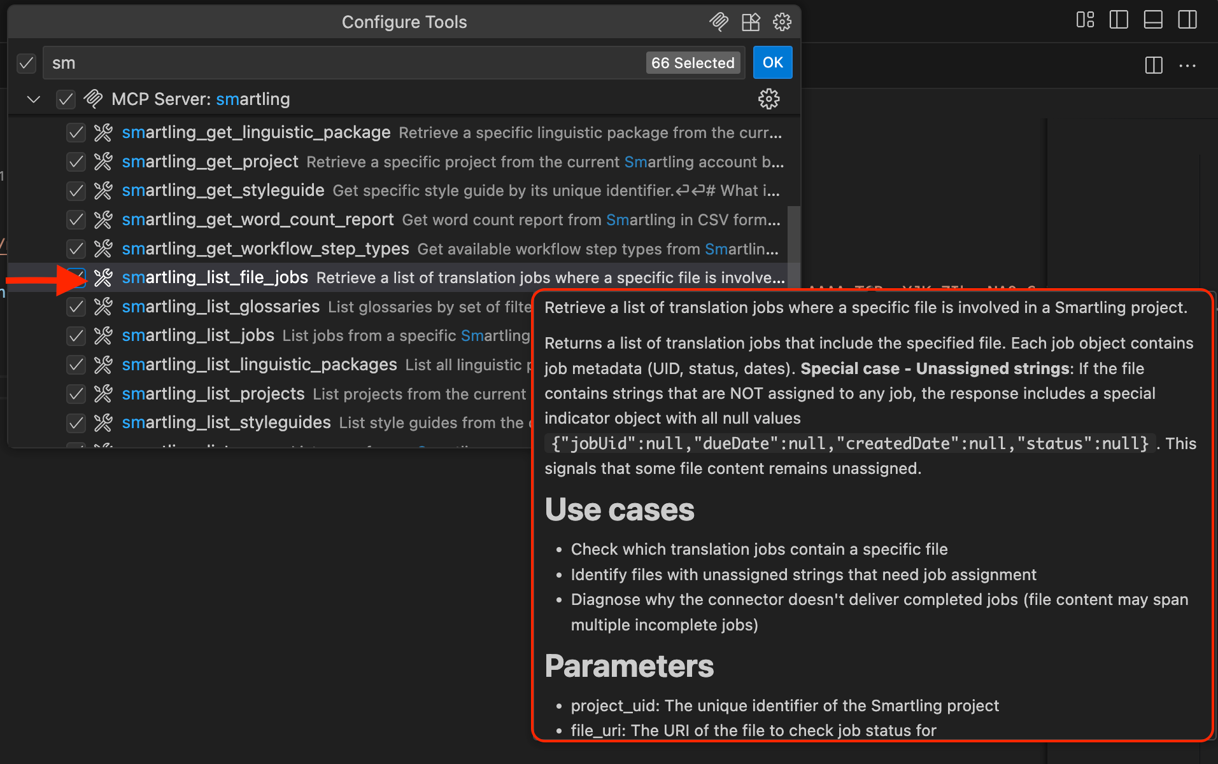Toggle the bottom panel icon in the top-right

[x=1152, y=20]
